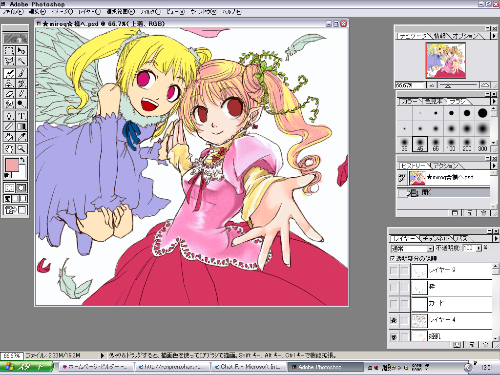Select the History Brush tool

point(21,83)
